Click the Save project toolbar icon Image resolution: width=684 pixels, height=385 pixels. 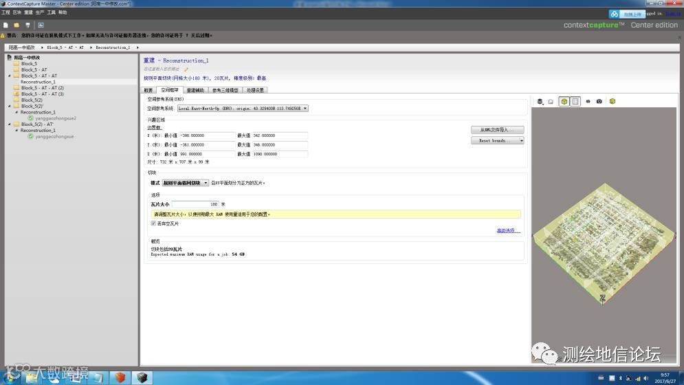tap(28, 25)
